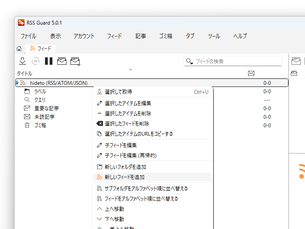This screenshot has width=305, height=229.
Task: Click the タイトル column header
Action: pyautogui.click(x=24, y=74)
